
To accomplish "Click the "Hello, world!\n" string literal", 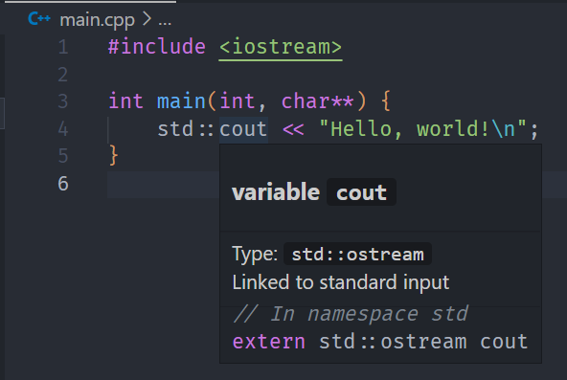I will tap(422, 129).
